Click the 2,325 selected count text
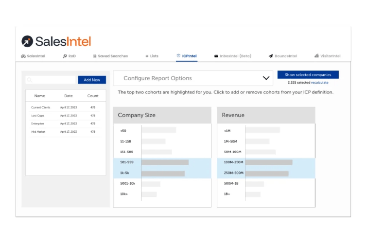Screen dimensions: 367x243 tap(299, 83)
